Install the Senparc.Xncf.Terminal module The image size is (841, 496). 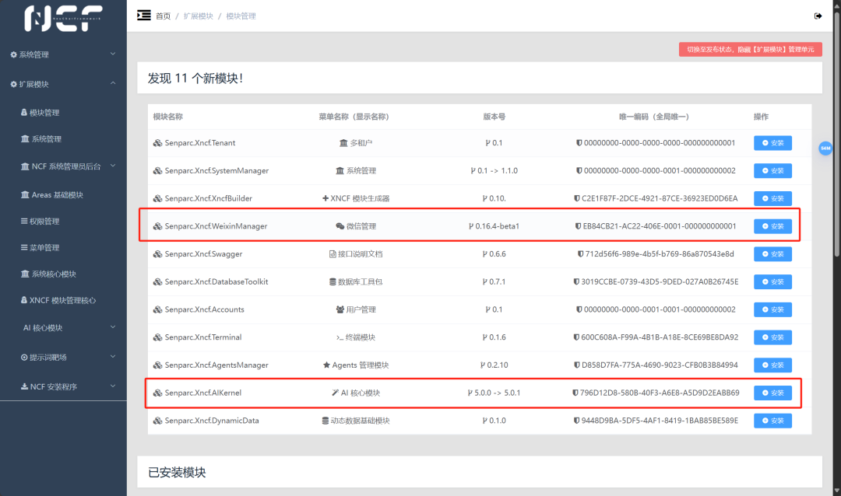point(773,337)
